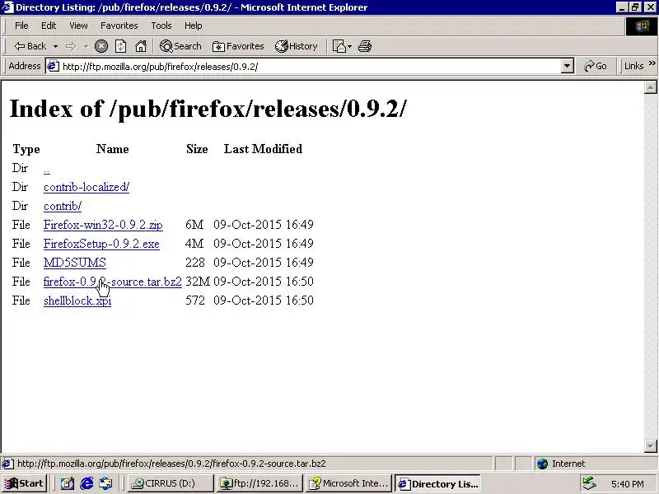Click the status bar URL text
Viewport: 659px width, 494px height.
coord(171,464)
